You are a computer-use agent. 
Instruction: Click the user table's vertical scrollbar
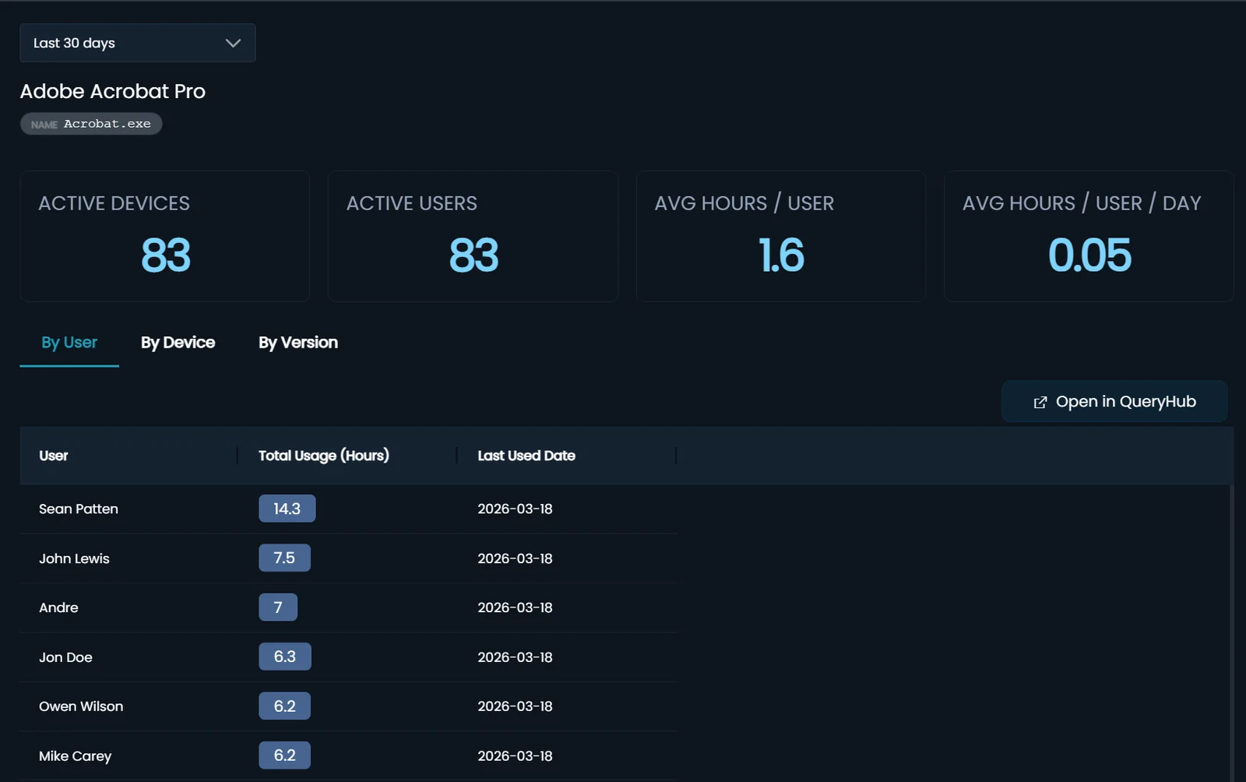pyautogui.click(x=1231, y=632)
